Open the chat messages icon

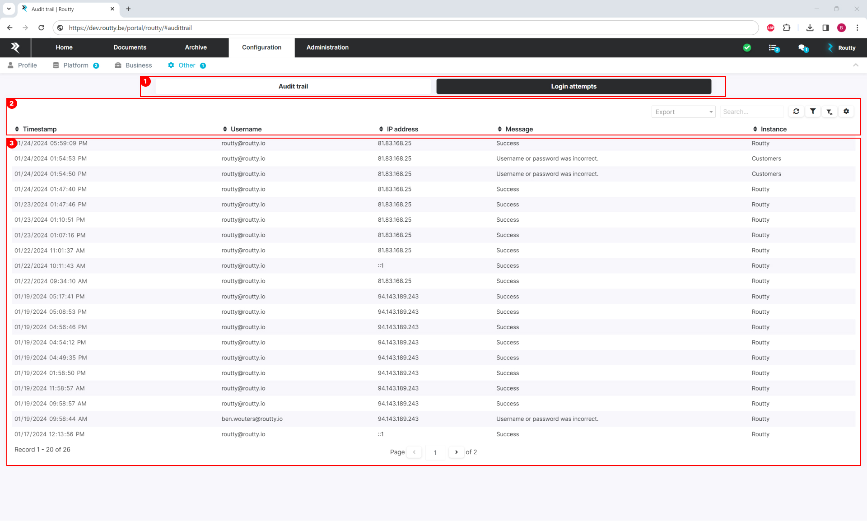tap(802, 48)
